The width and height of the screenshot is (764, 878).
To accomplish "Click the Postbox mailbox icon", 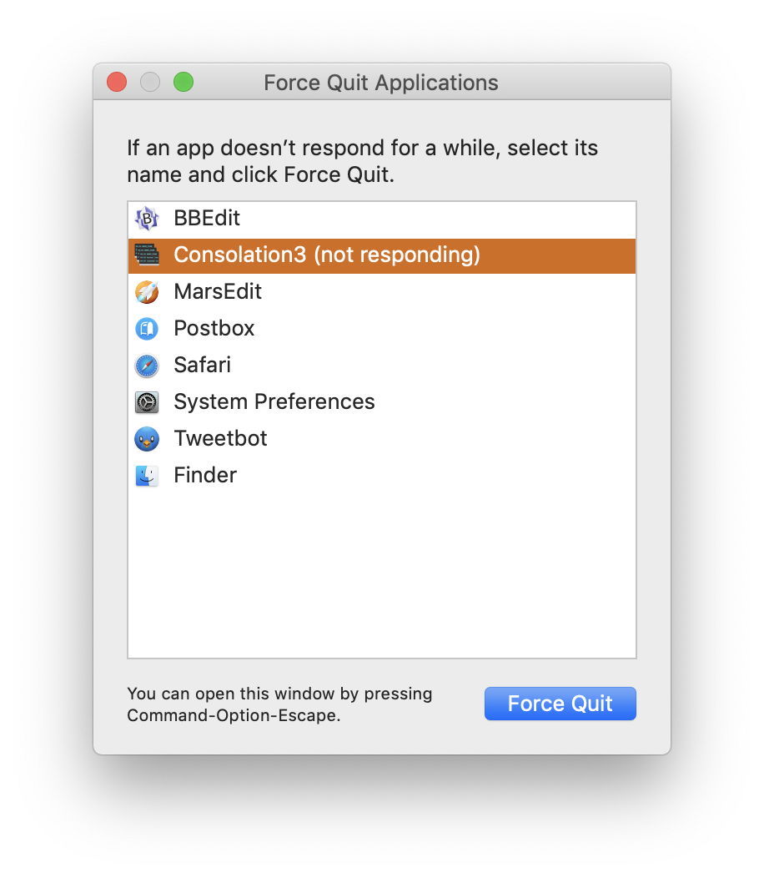I will 147,329.
